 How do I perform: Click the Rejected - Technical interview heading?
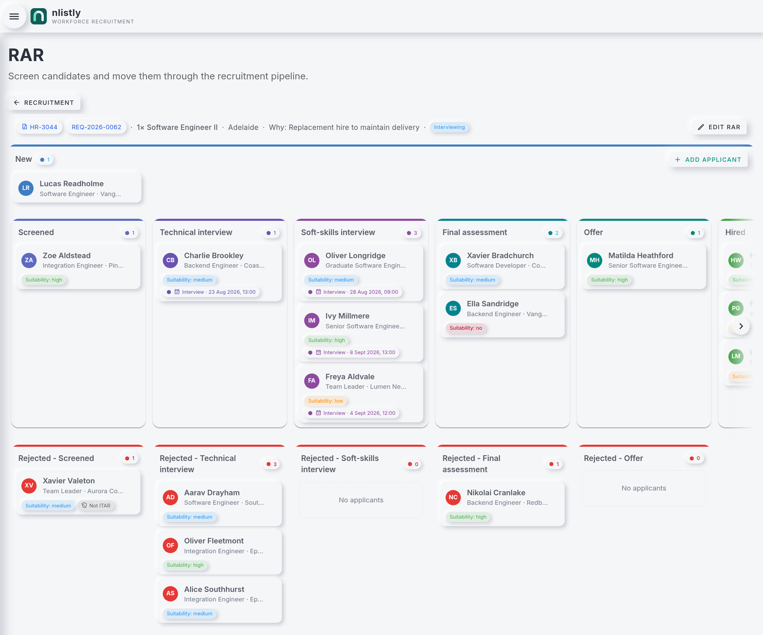(198, 464)
